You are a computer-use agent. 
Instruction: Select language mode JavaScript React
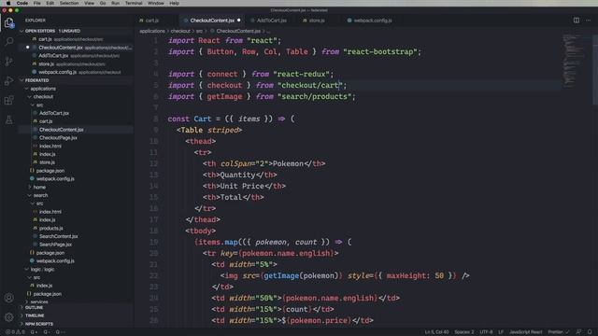click(525, 332)
